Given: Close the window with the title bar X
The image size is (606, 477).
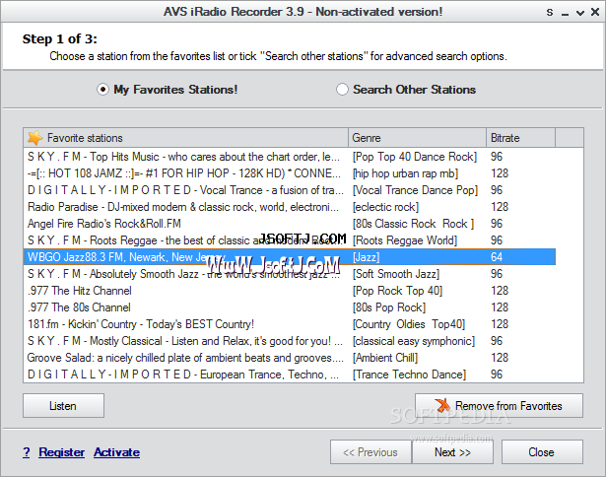Looking at the screenshot, I should coord(595,12).
